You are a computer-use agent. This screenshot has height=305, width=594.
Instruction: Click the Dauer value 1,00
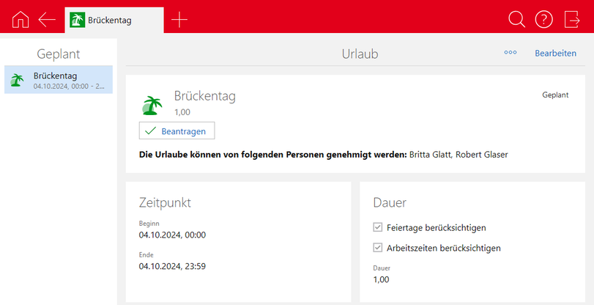pos(382,279)
